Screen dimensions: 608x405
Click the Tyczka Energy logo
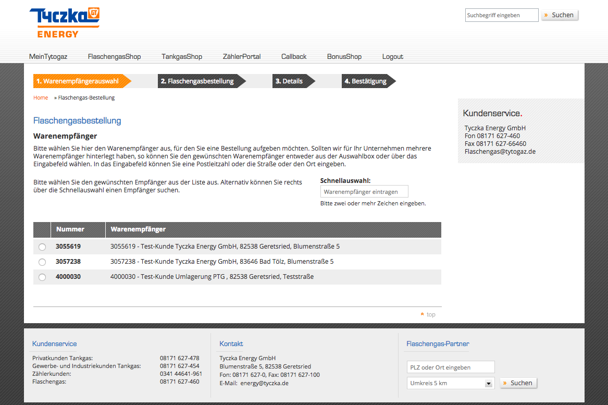coord(65,22)
